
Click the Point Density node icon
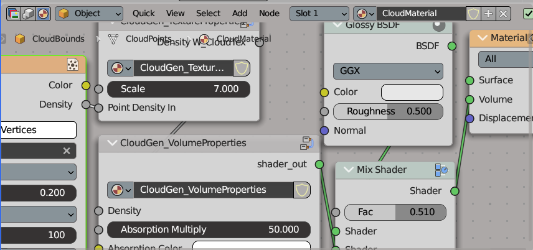(x=72, y=64)
